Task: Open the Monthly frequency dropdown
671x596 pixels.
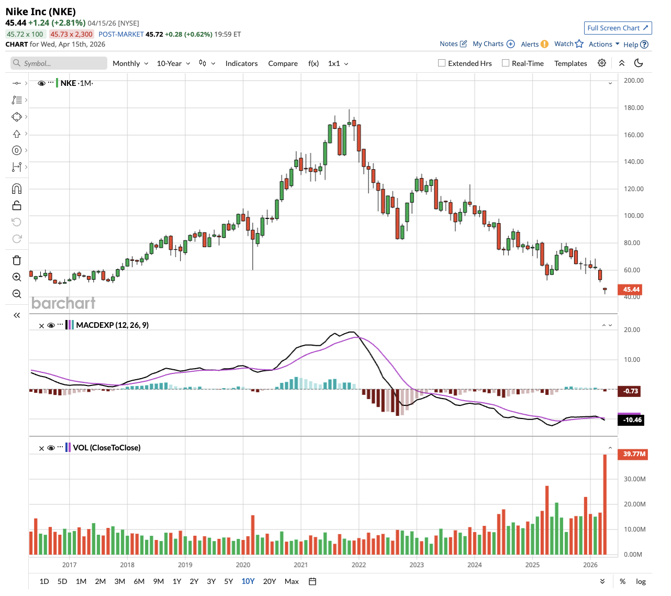Action: pos(130,63)
